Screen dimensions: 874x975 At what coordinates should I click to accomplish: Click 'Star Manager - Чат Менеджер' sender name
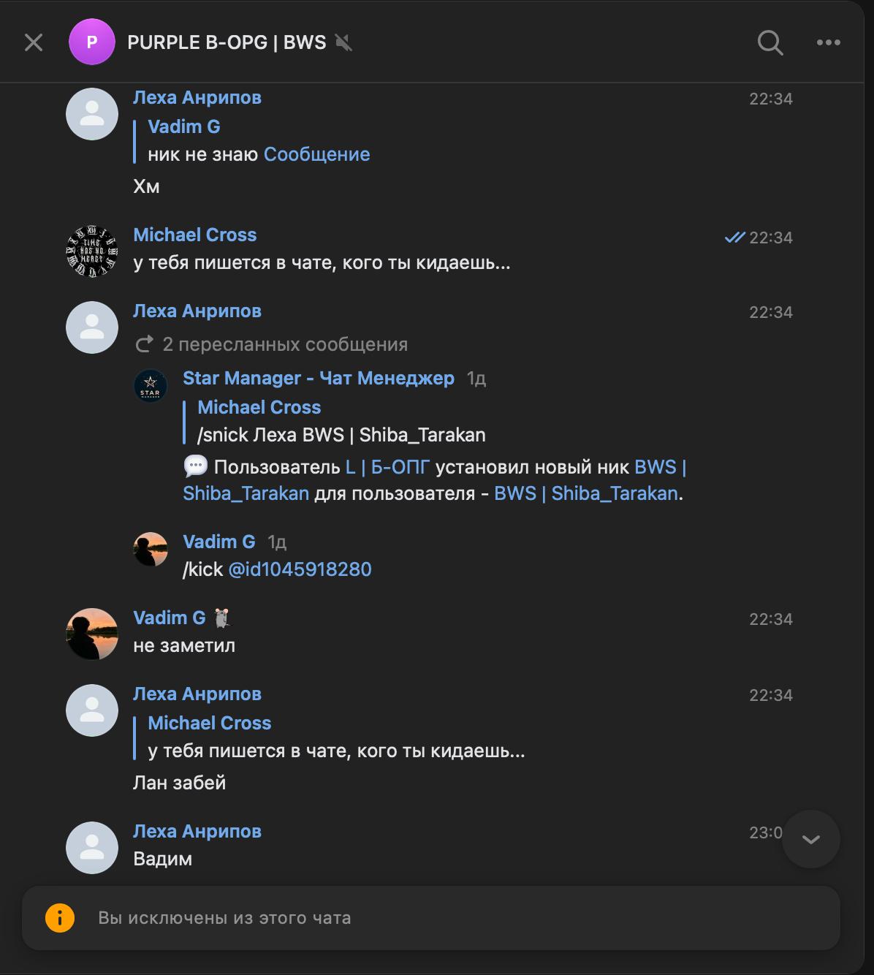(318, 378)
